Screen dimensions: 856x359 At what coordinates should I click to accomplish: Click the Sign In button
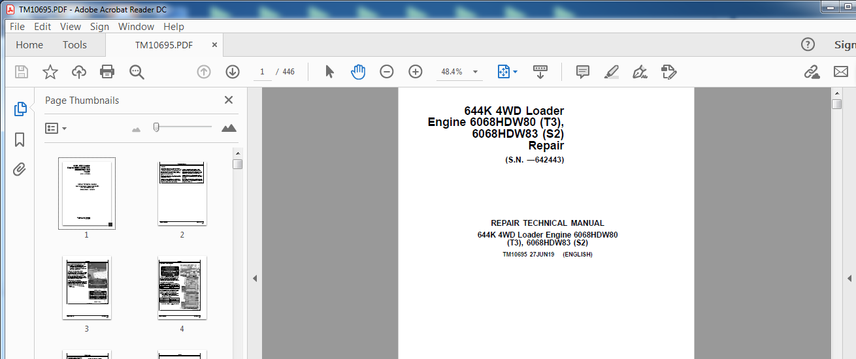845,45
